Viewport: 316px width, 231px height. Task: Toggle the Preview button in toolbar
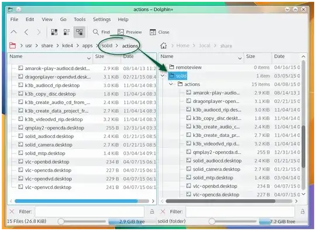129,32
